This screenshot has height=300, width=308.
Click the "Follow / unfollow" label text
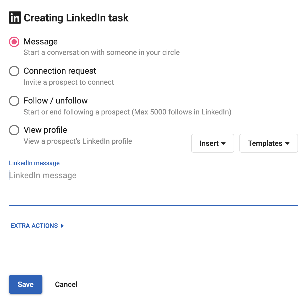[x=56, y=101]
